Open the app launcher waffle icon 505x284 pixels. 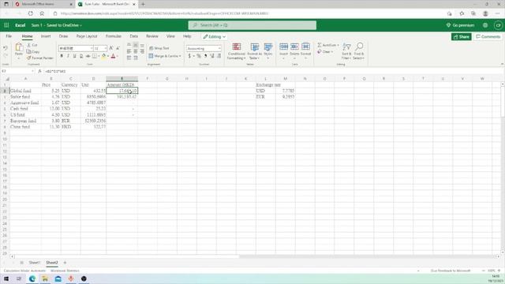[6, 25]
